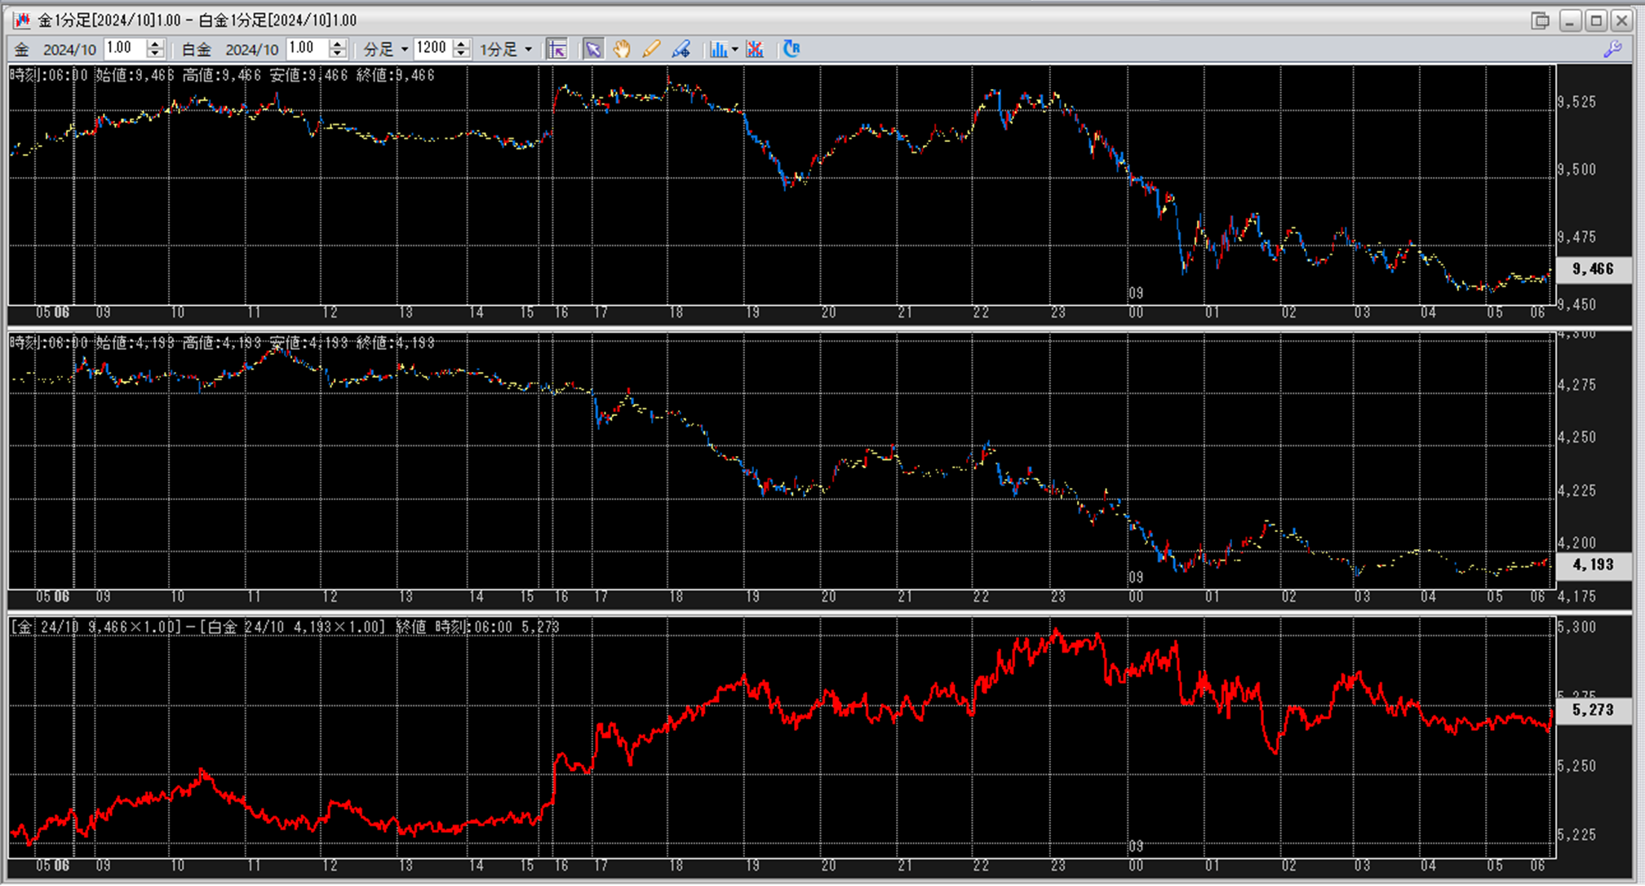Click the gold multiplier 1.00 input field
The image size is (1645, 886).
(125, 48)
